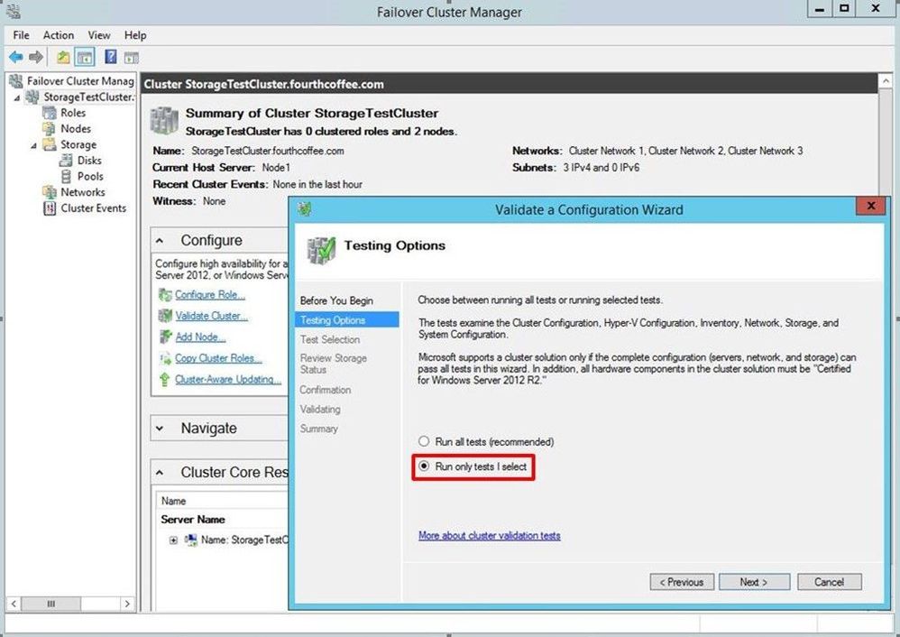Screen dimensions: 900x637
Task: Click the Storage folder icon in tree
Action: pos(50,144)
